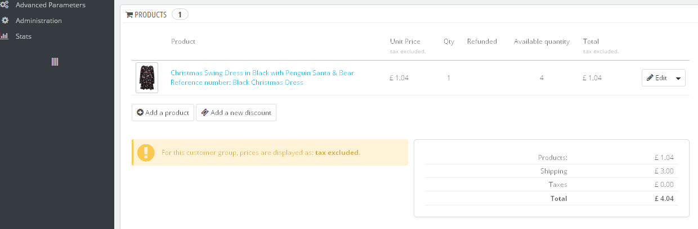Open Christmas Swing Dress product link

[x=262, y=73]
